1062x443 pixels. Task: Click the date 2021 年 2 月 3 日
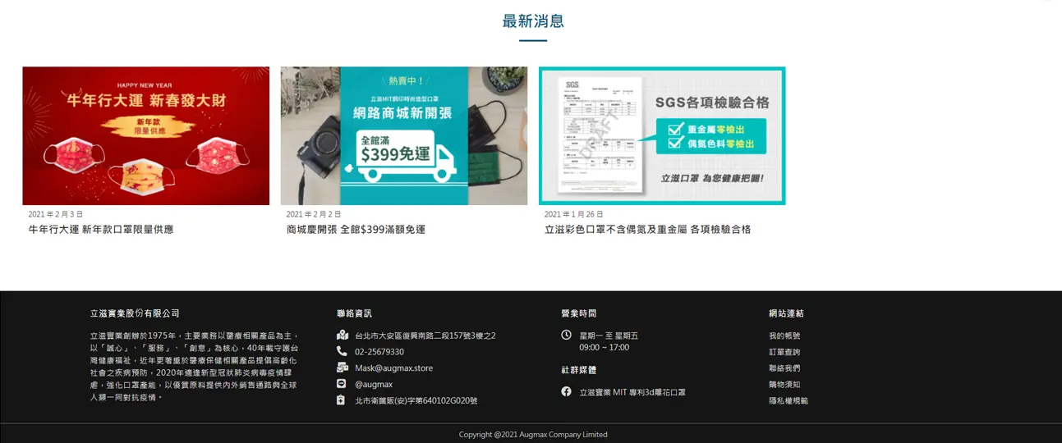tap(56, 214)
